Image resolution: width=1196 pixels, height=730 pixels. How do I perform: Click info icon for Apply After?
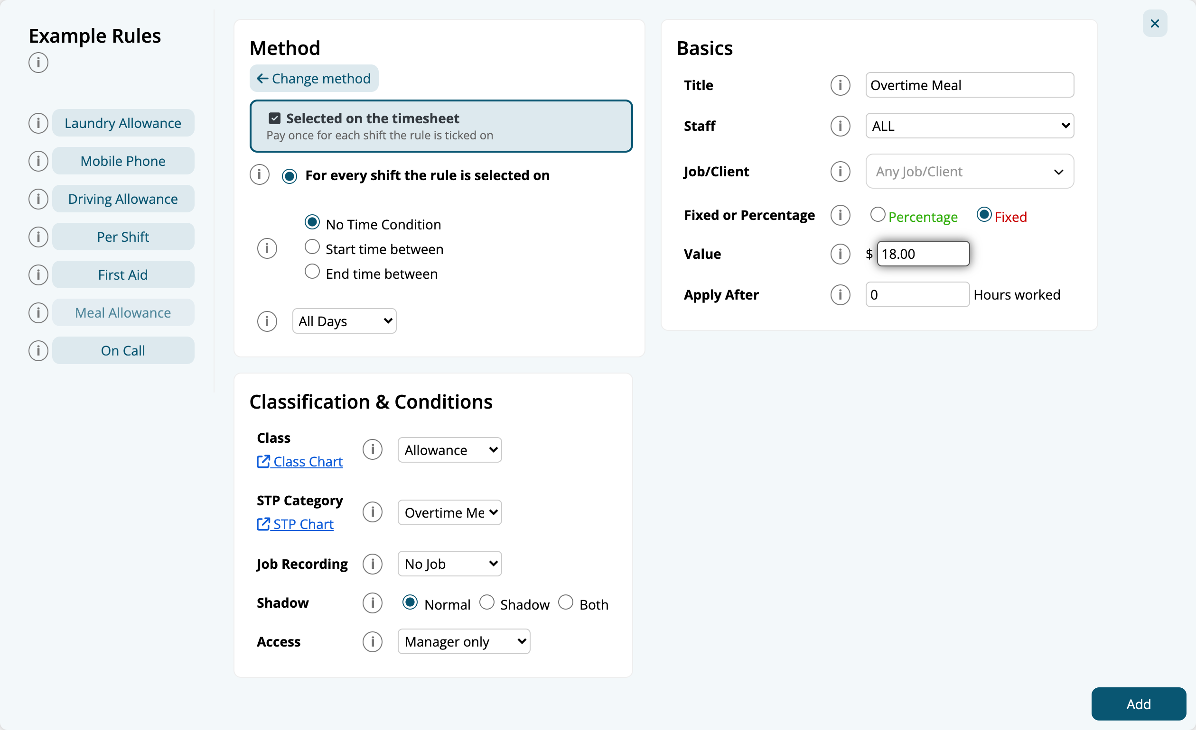840,295
